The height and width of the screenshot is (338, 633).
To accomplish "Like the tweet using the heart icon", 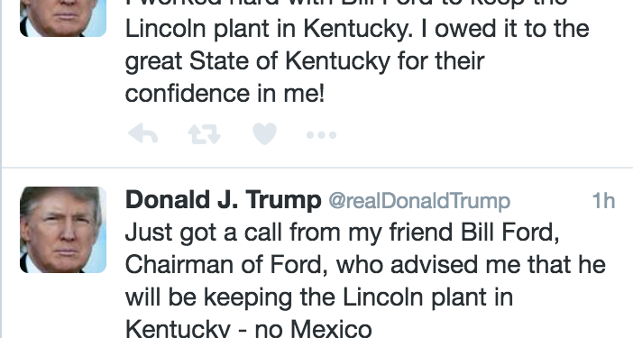I will (264, 133).
